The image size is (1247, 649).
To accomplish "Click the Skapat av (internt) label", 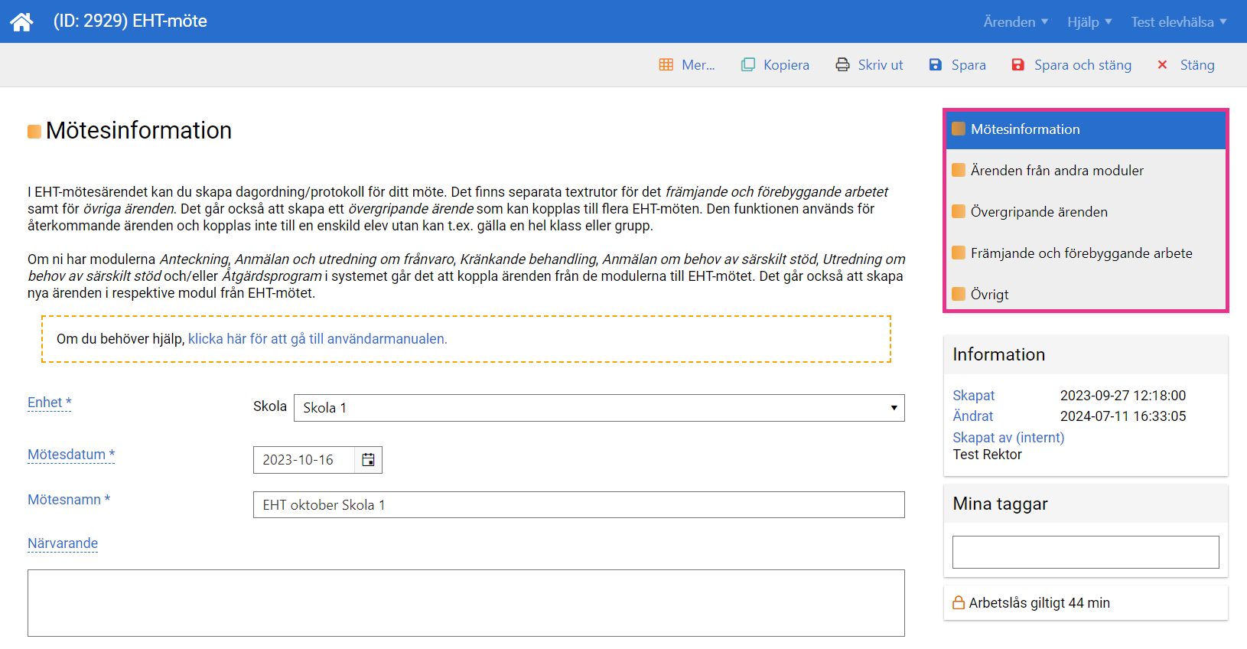I will click(x=1008, y=438).
